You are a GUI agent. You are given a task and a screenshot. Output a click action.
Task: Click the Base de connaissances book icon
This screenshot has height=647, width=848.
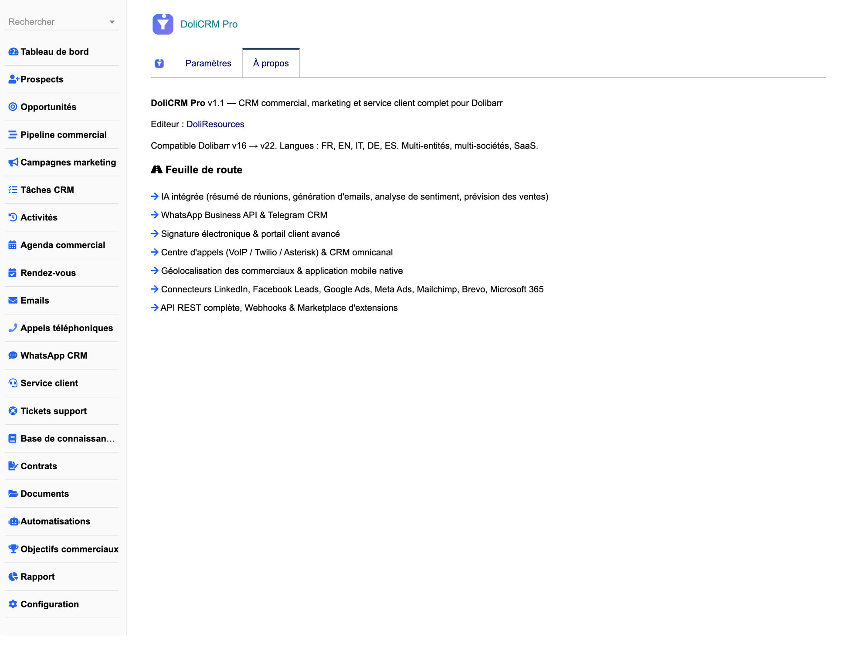point(13,438)
